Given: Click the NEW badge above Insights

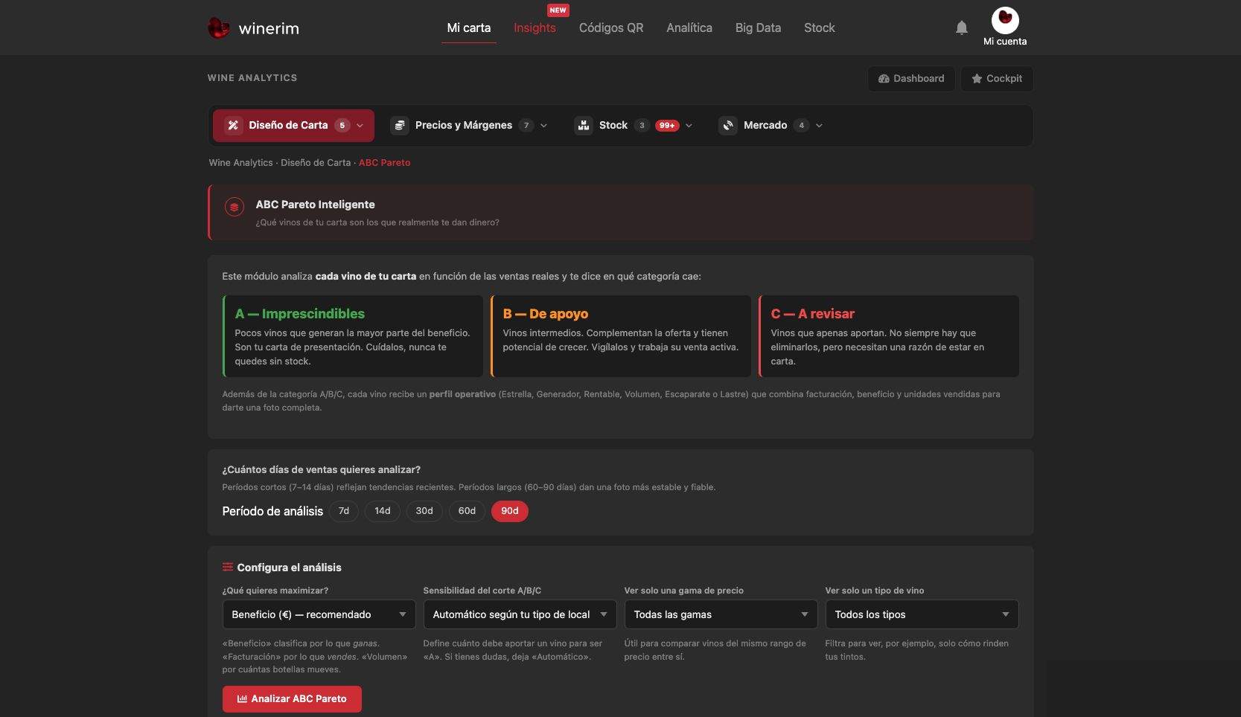Looking at the screenshot, I should pyautogui.click(x=558, y=10).
